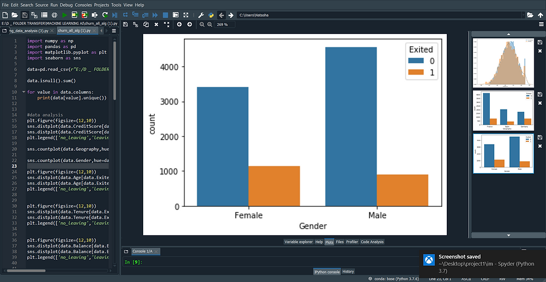Zoom out of the plot
Viewport: 546px width, 282px height.
click(x=202, y=24)
